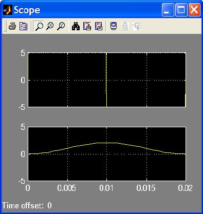Open the MATLAB system menu icon in the title bar

[x=8, y=10]
